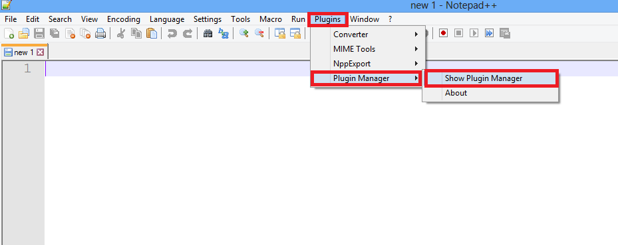Image resolution: width=618 pixels, height=245 pixels.
Task: Expand the MIME Tools submenu
Action: pos(368,48)
